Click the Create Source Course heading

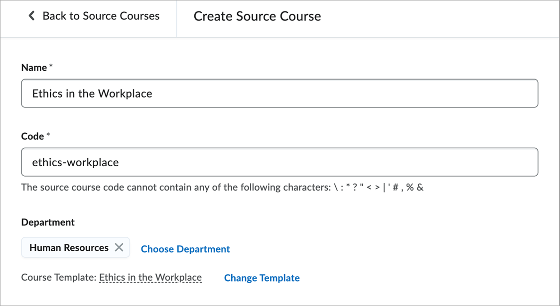click(257, 16)
